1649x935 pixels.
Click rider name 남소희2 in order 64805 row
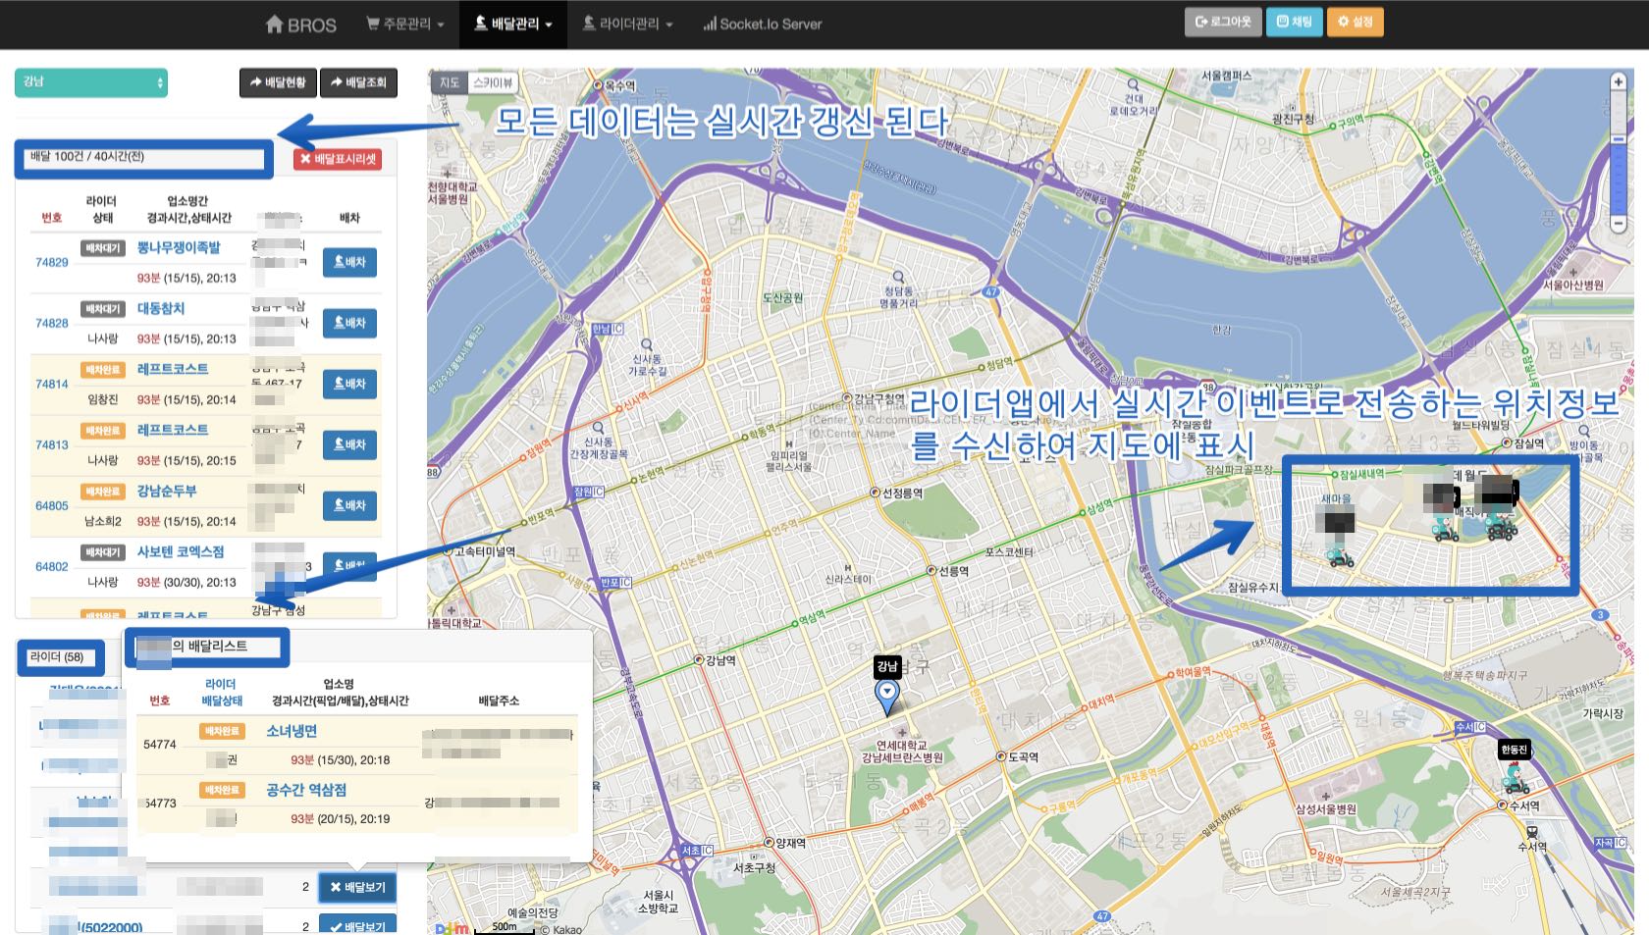click(102, 521)
